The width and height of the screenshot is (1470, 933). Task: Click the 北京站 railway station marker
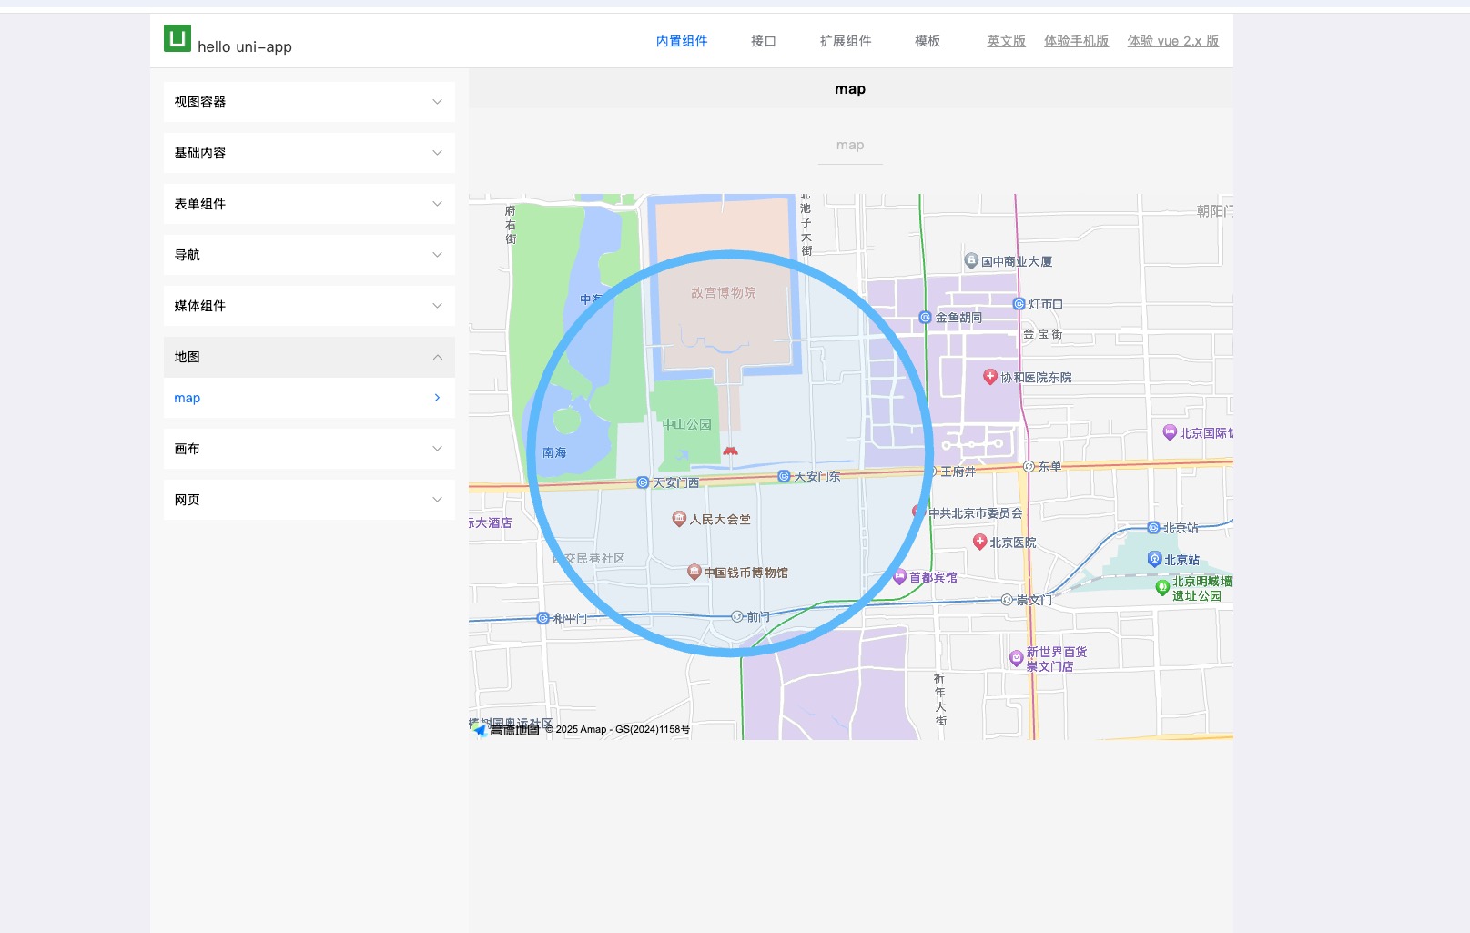(1154, 559)
